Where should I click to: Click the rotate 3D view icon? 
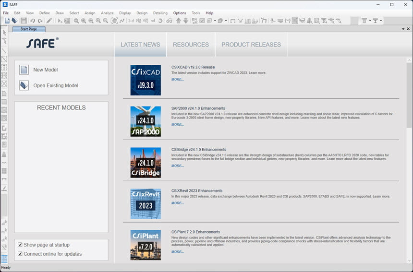pos(160,21)
